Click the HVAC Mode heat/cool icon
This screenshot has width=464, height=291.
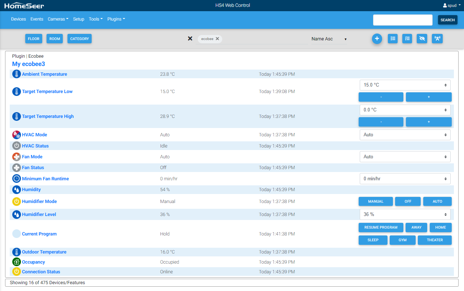16,135
